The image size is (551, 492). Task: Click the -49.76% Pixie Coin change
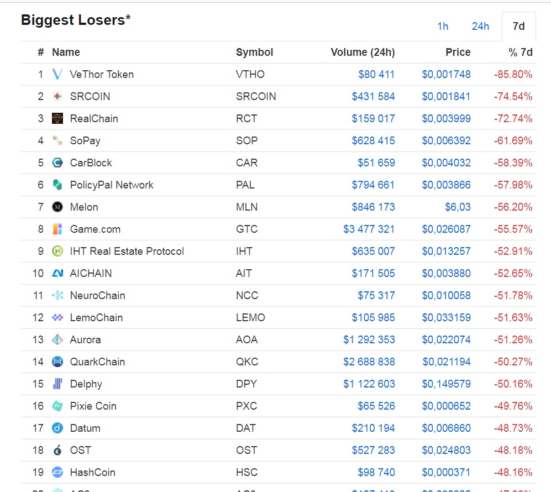coord(513,406)
